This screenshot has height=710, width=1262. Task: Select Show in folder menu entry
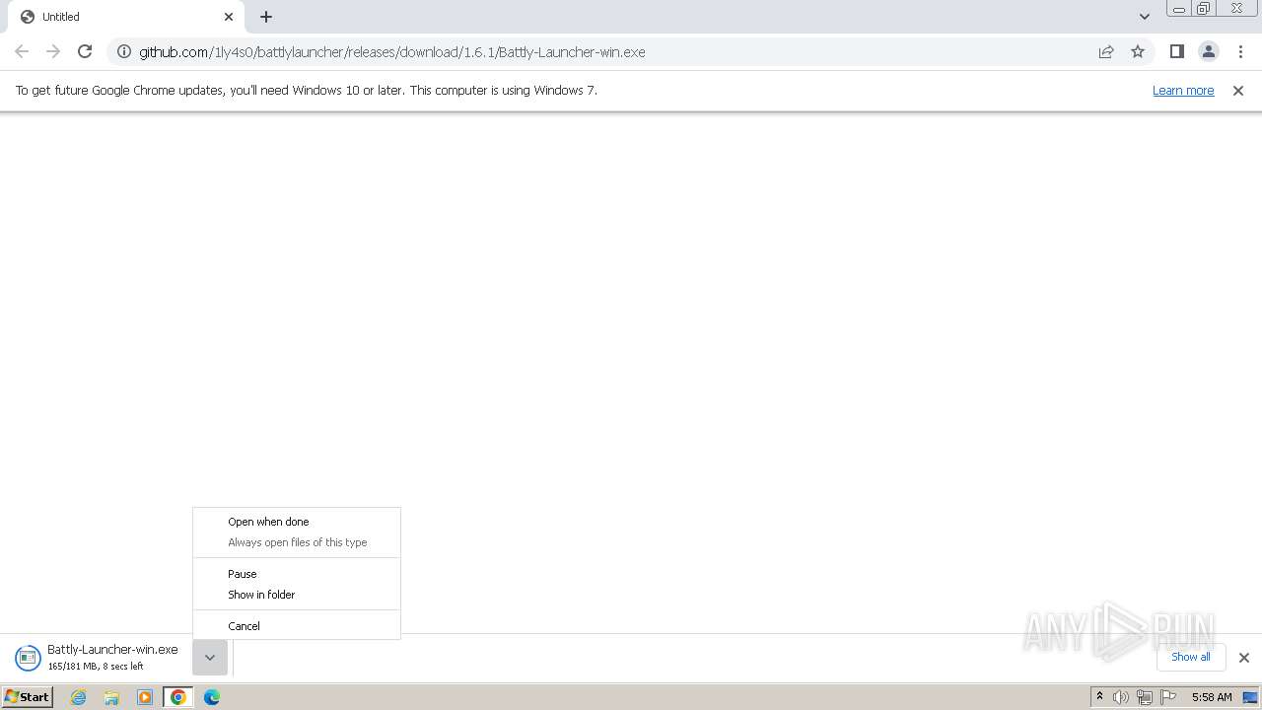tap(297, 595)
